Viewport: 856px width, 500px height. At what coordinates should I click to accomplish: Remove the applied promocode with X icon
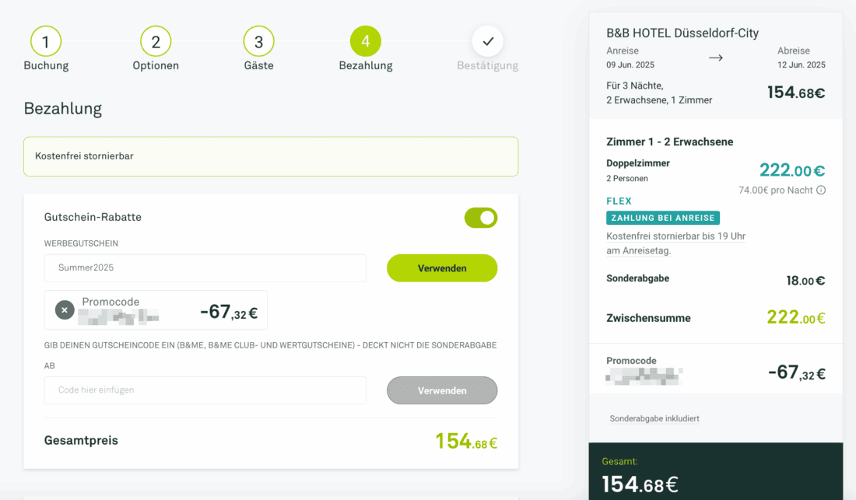(65, 310)
